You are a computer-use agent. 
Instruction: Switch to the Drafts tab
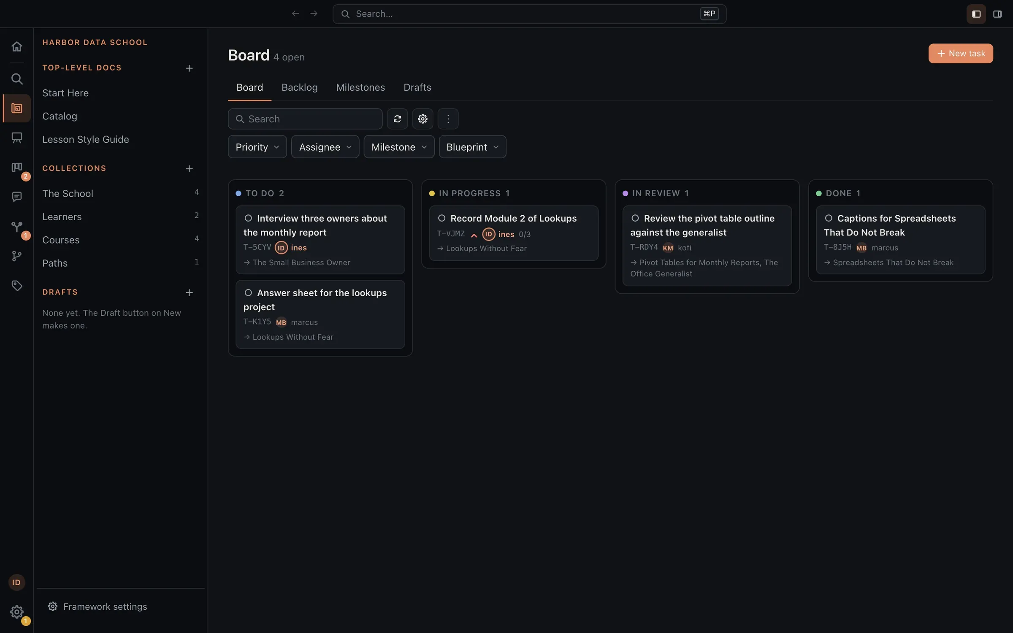click(x=417, y=87)
